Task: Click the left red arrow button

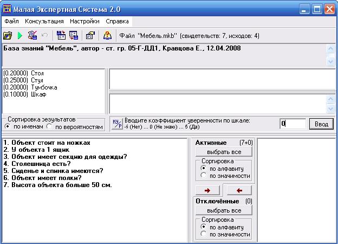Action: [x=239, y=190]
